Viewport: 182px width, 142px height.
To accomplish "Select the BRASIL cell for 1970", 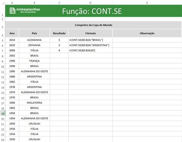I will pos(34,98).
